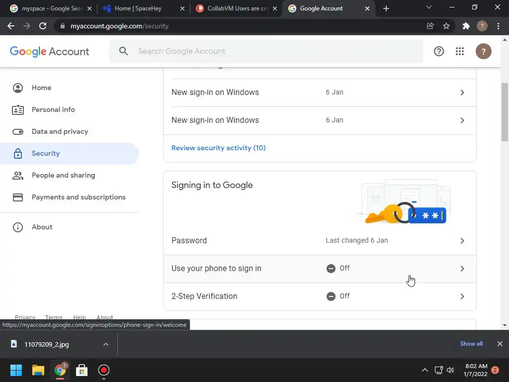Open the notification count badge
This screenshot has height=382, width=509.
tap(495, 370)
